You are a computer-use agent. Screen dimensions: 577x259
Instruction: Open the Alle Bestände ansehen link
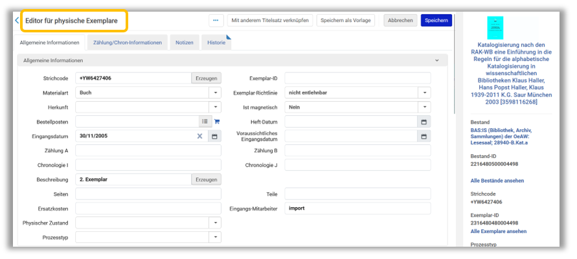(x=497, y=181)
